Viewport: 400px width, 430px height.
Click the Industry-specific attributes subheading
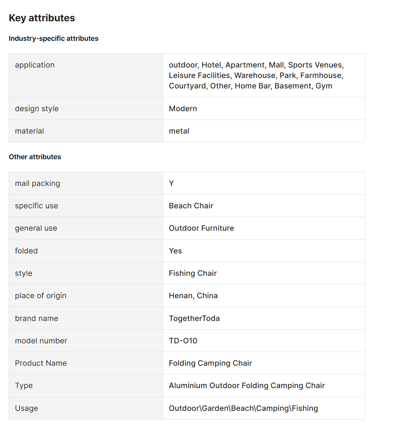coord(53,39)
